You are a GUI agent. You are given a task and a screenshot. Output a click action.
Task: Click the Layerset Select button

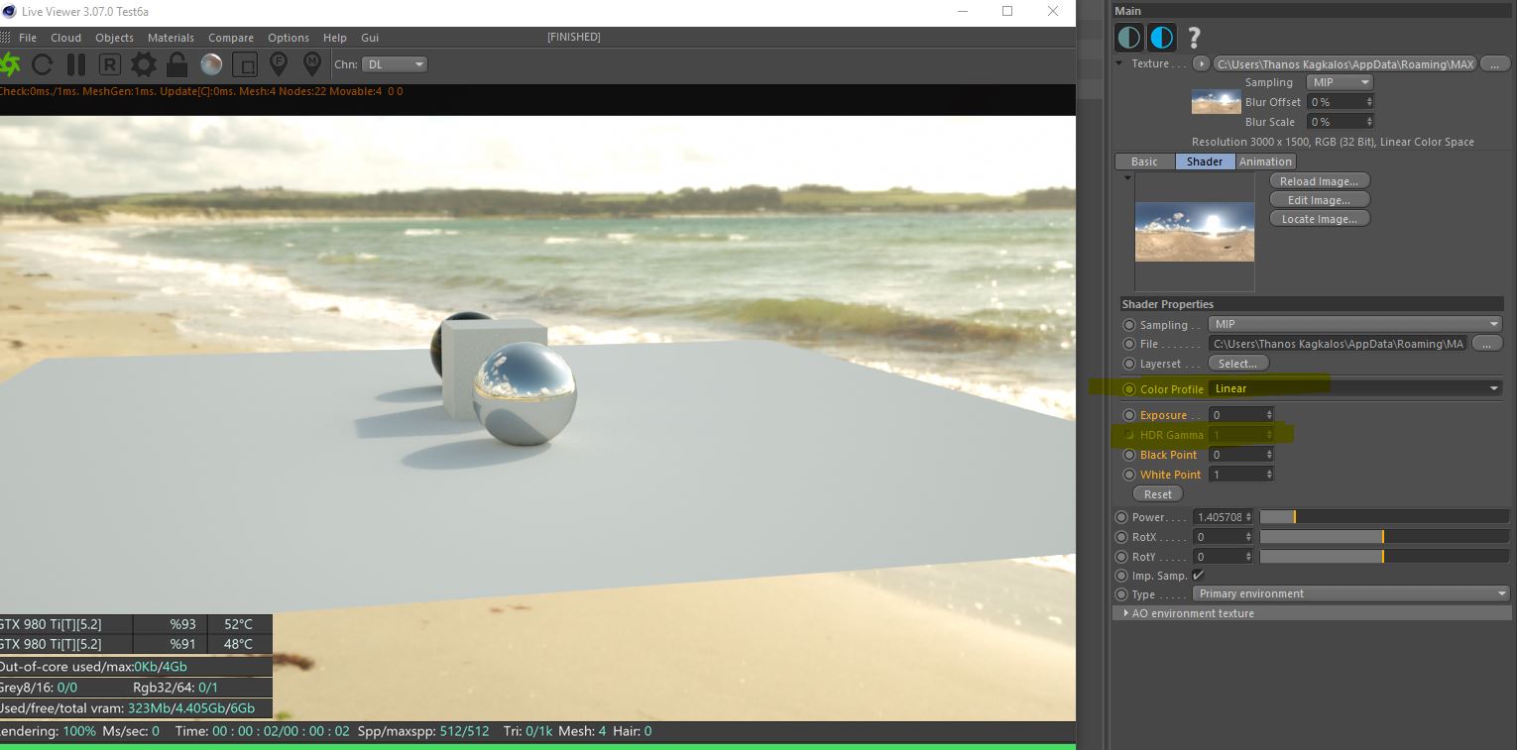pyautogui.click(x=1238, y=364)
